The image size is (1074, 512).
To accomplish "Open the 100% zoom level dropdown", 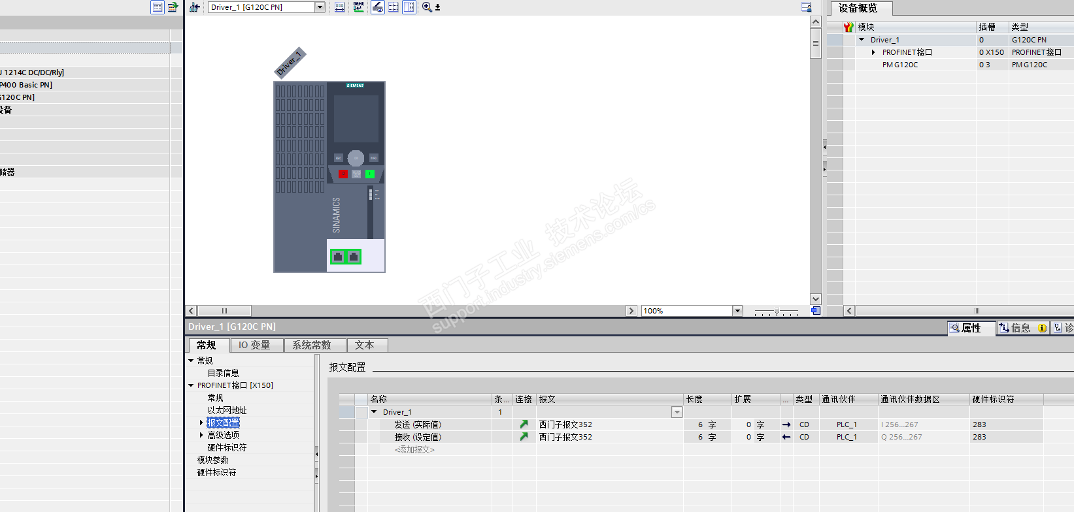I will pos(738,311).
